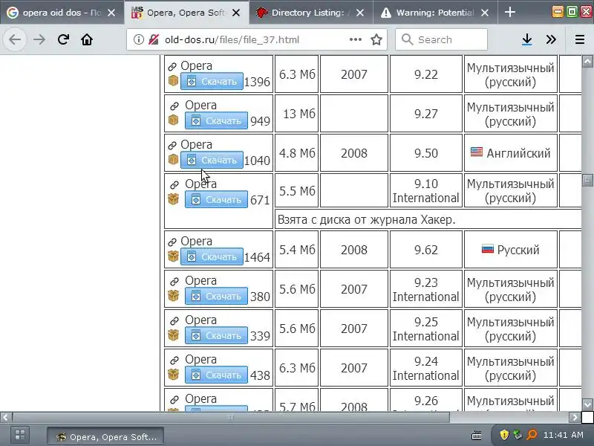Viewport: 594px width, 446px height.
Task: Click the link icon in Opera 9.10 row
Action: click(x=174, y=185)
